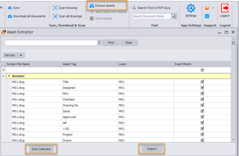Click the Asset Extractor window logo icon

4,32
